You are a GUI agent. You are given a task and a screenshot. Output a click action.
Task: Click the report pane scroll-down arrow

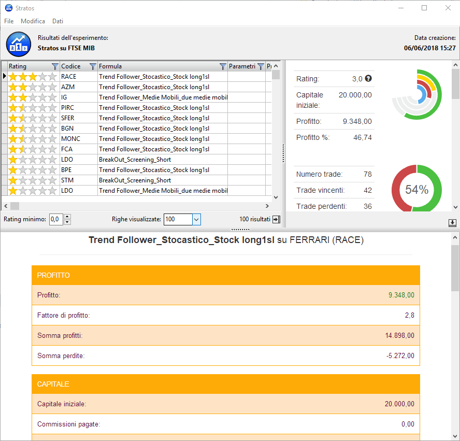455,436
